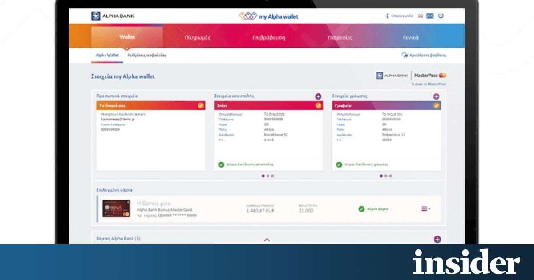Switch language using the UK flag icon
This screenshot has height=280, width=534.
click(x=421, y=16)
